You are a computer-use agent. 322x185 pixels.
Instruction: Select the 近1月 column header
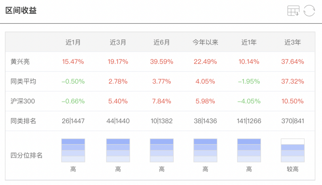click(73, 42)
